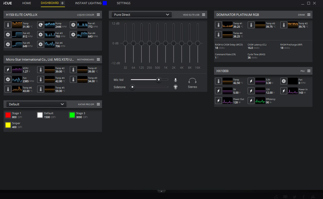
Task: Click the motherboard Temp #6 thermometer icon
Action: pos(8,89)
